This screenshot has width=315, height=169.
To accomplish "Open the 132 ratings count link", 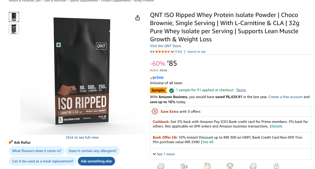I will point(178,52).
